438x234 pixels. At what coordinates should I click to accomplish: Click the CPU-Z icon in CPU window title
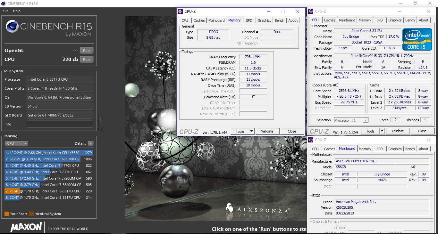point(311,11)
